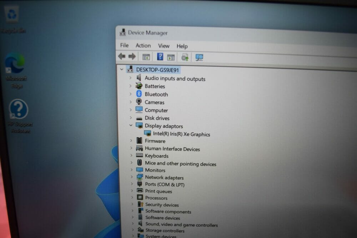Screen dimensions: 357x238
Task: Click the Keyboards category icon
Action: point(139,156)
